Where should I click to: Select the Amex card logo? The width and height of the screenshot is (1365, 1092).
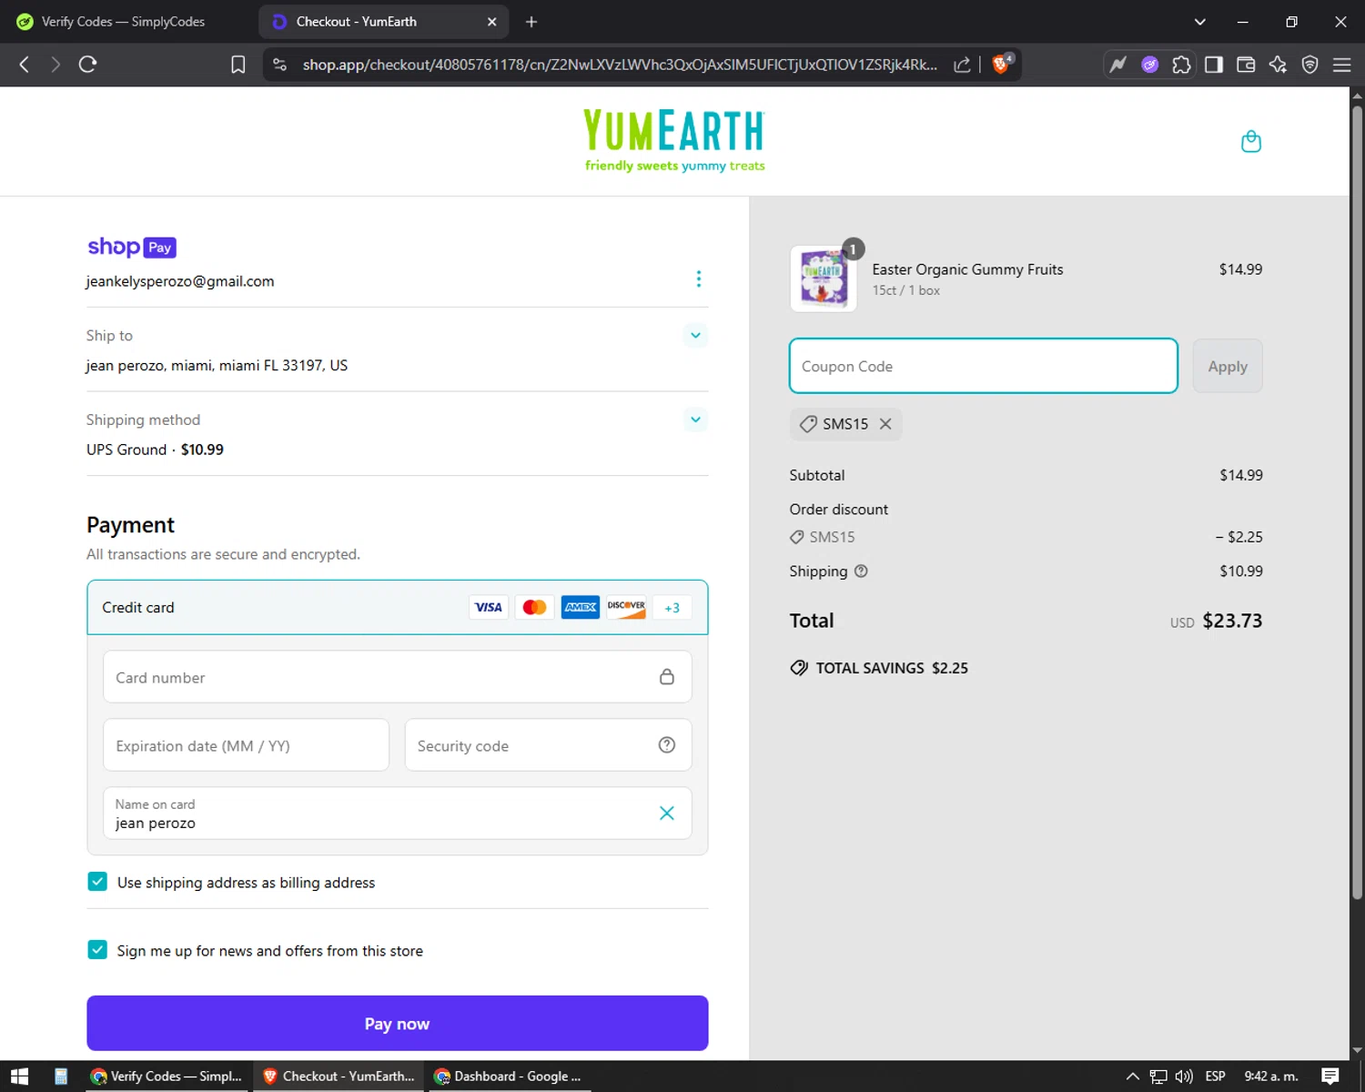coord(580,607)
